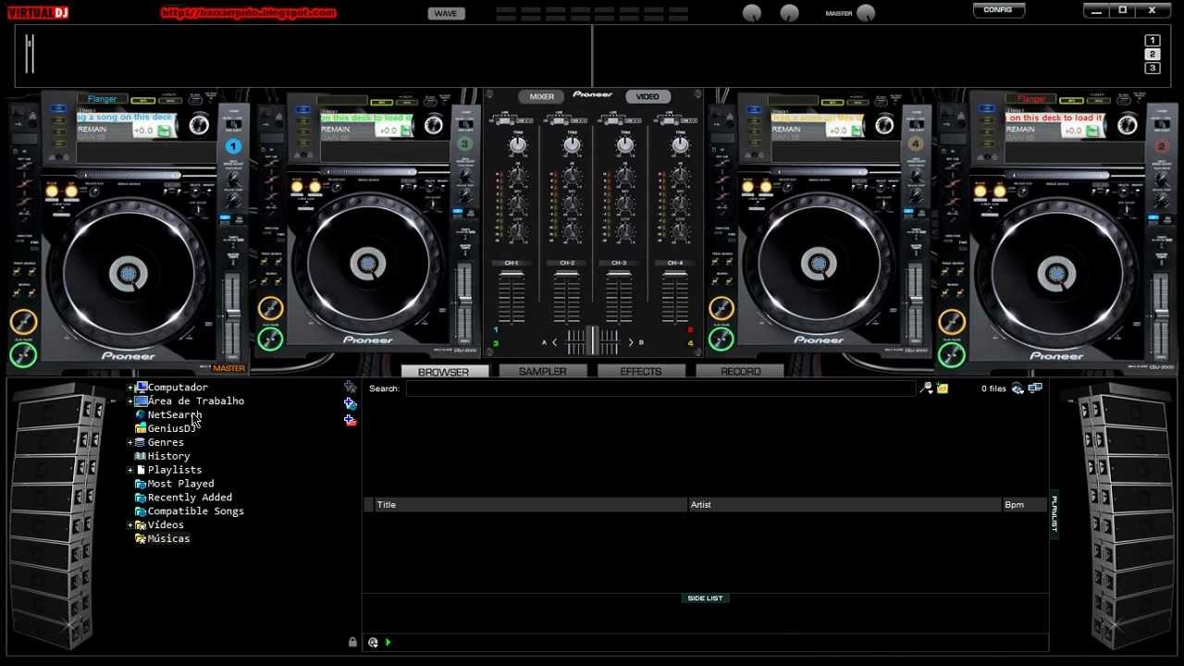Click the add filter folder red icon

(350, 420)
